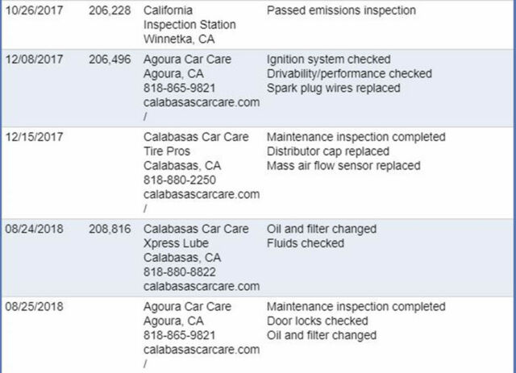Open calabasascarcare.com link under Agoura 12/08/2017

(x=202, y=102)
